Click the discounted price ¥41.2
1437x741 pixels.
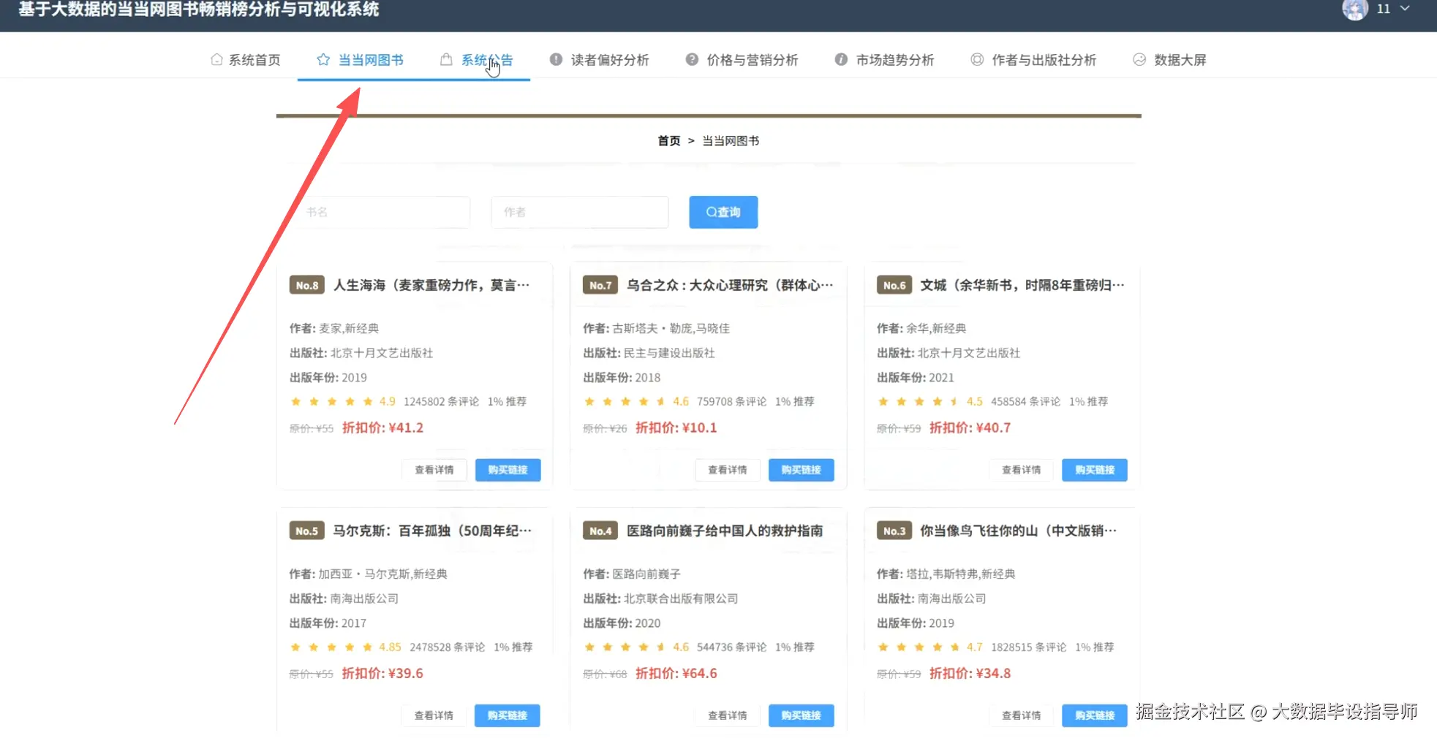pos(382,427)
